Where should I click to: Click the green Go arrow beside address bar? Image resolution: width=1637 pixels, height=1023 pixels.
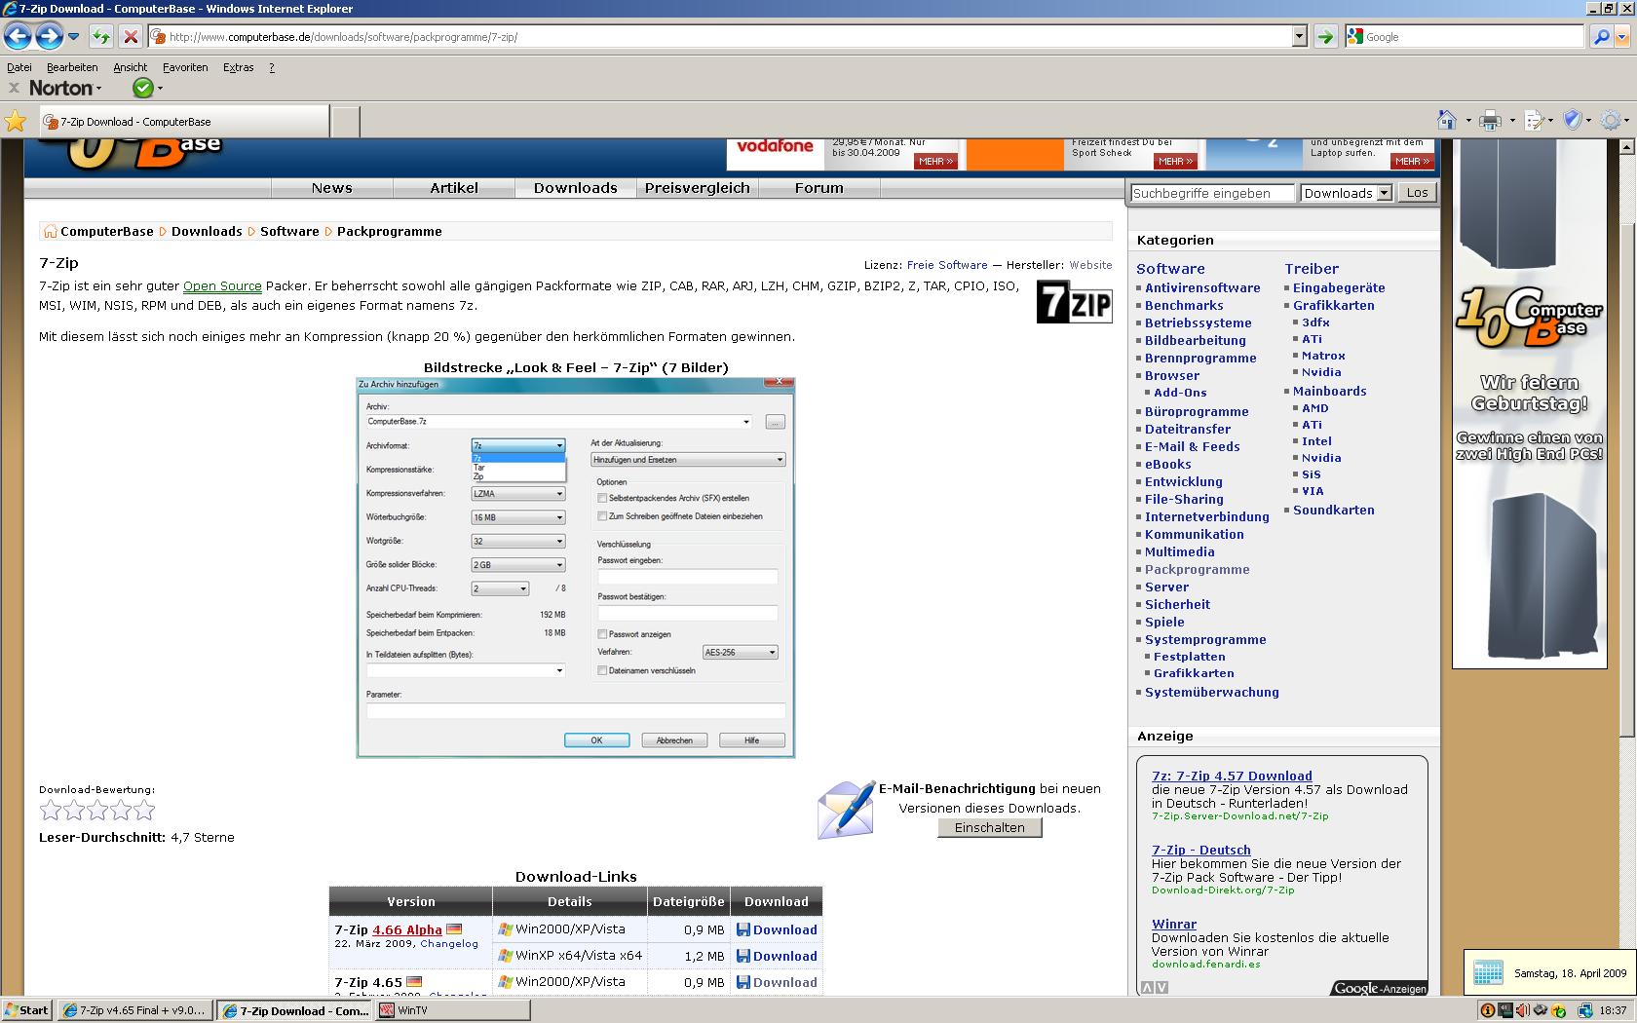(1325, 37)
